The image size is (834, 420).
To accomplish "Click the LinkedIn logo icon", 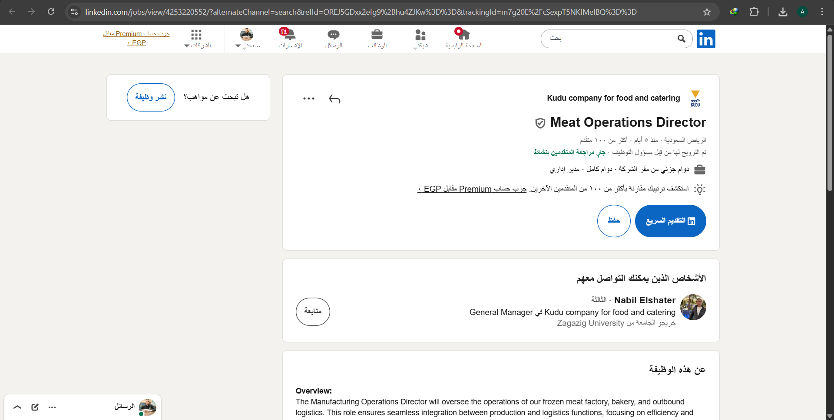I will (x=706, y=39).
